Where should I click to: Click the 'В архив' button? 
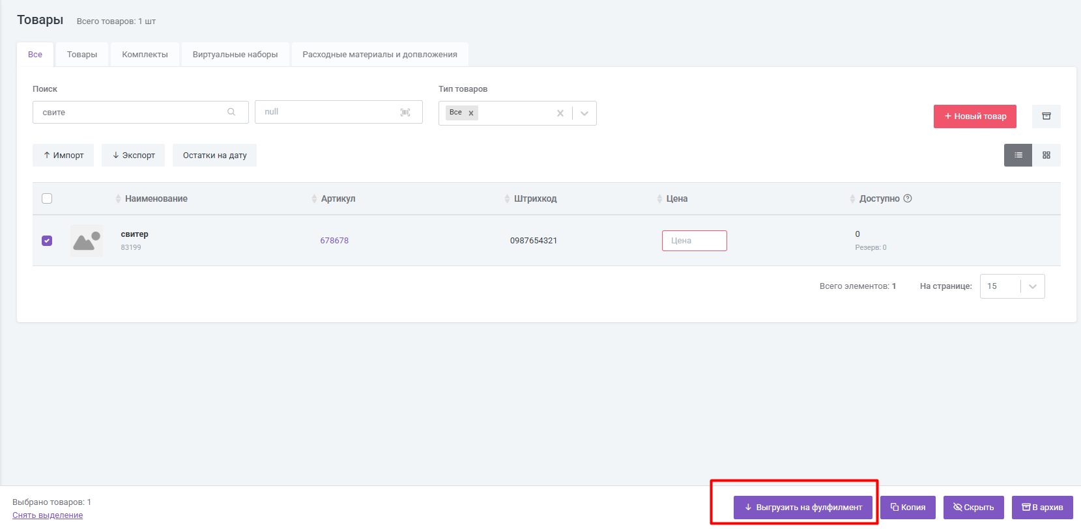coord(1043,508)
